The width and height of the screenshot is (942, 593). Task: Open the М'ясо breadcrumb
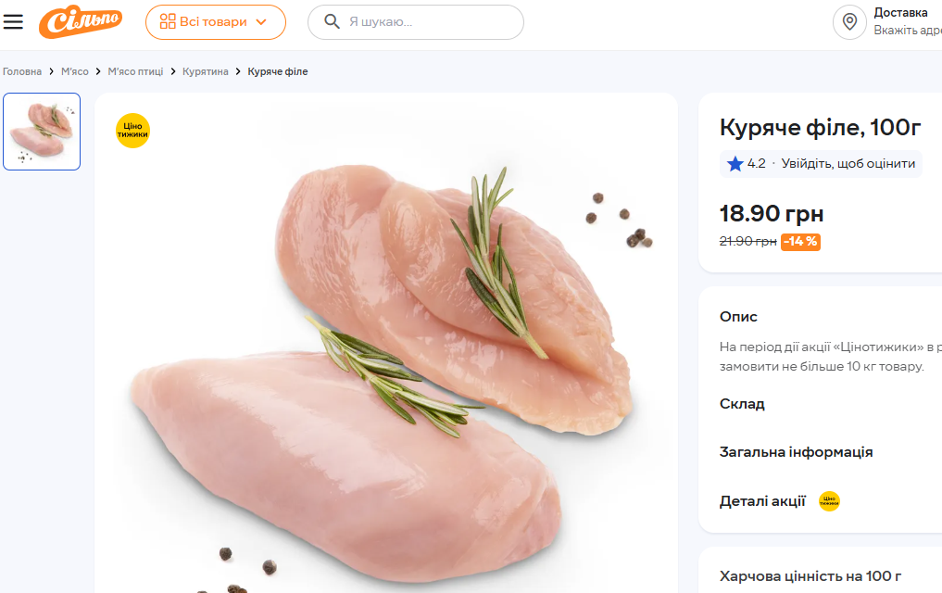75,71
